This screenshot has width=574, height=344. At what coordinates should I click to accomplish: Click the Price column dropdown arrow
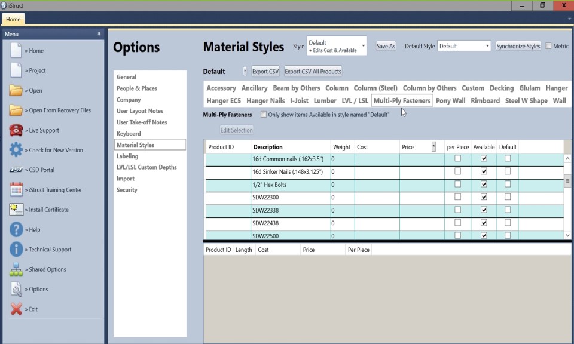(433, 146)
